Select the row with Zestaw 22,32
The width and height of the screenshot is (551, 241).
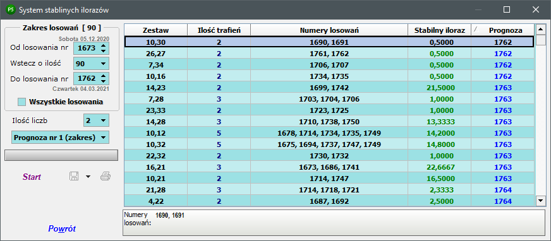[x=329, y=156]
